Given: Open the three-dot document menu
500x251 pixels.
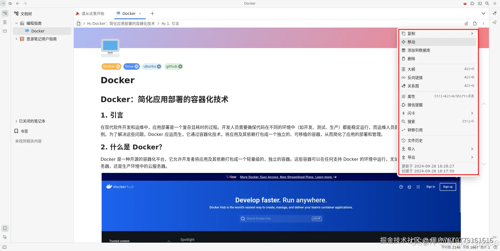Looking at the screenshot, I should coord(484,24).
